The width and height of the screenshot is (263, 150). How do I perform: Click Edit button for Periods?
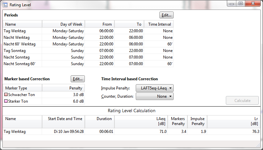(x=166, y=15)
